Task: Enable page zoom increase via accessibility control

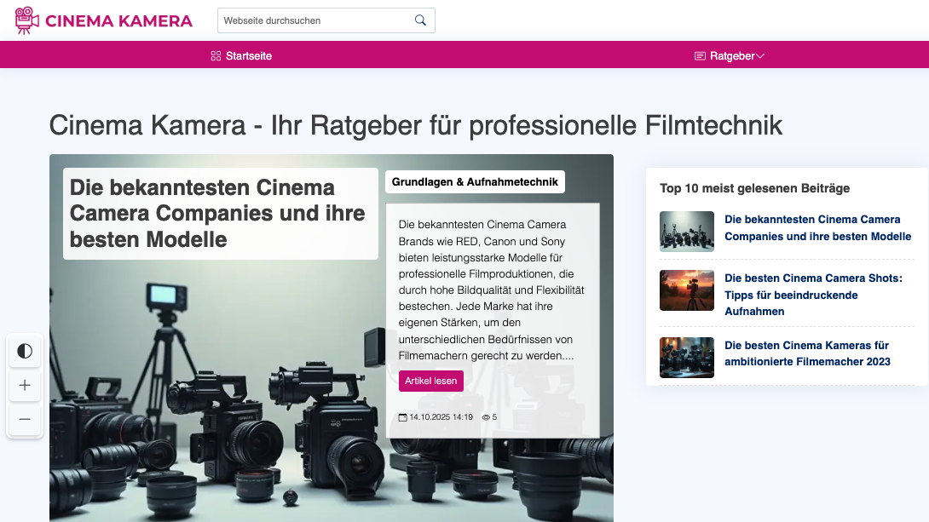Action: 25,385
